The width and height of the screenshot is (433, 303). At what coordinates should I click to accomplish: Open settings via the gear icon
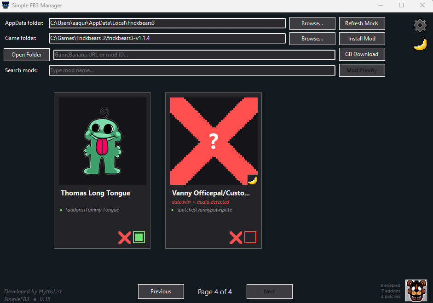click(x=420, y=25)
